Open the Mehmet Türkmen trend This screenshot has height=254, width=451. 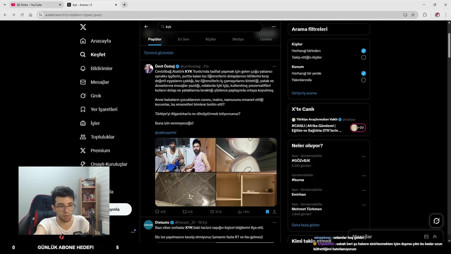pos(307,209)
